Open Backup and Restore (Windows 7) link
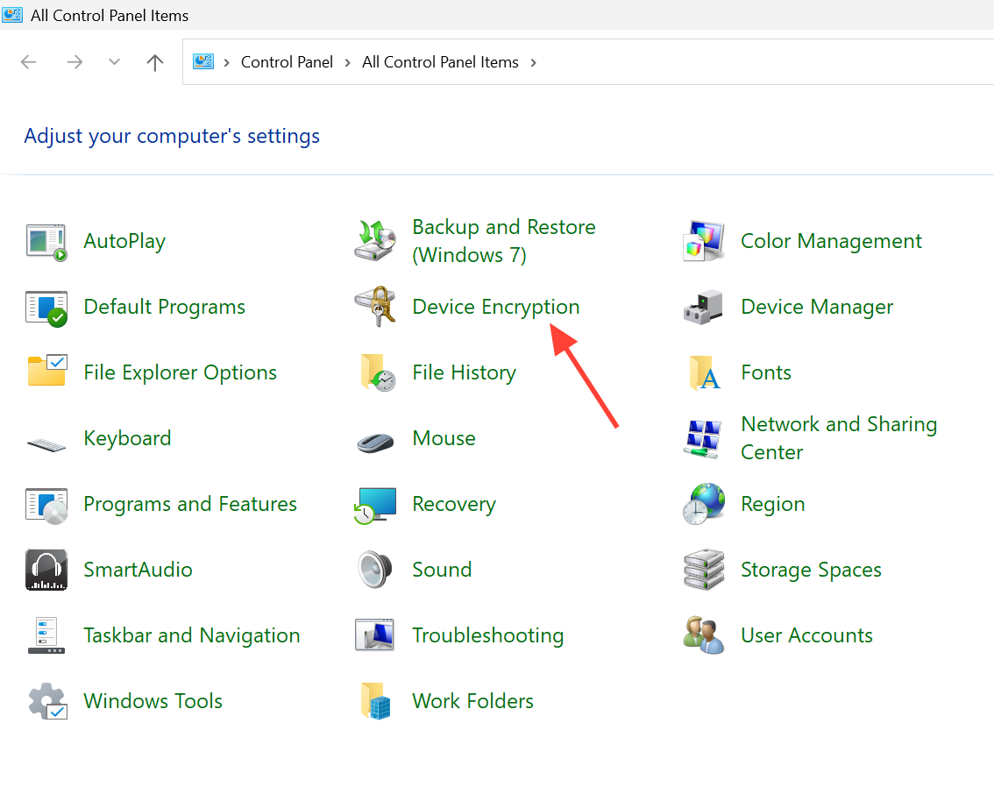This screenshot has width=994, height=787. 504,241
